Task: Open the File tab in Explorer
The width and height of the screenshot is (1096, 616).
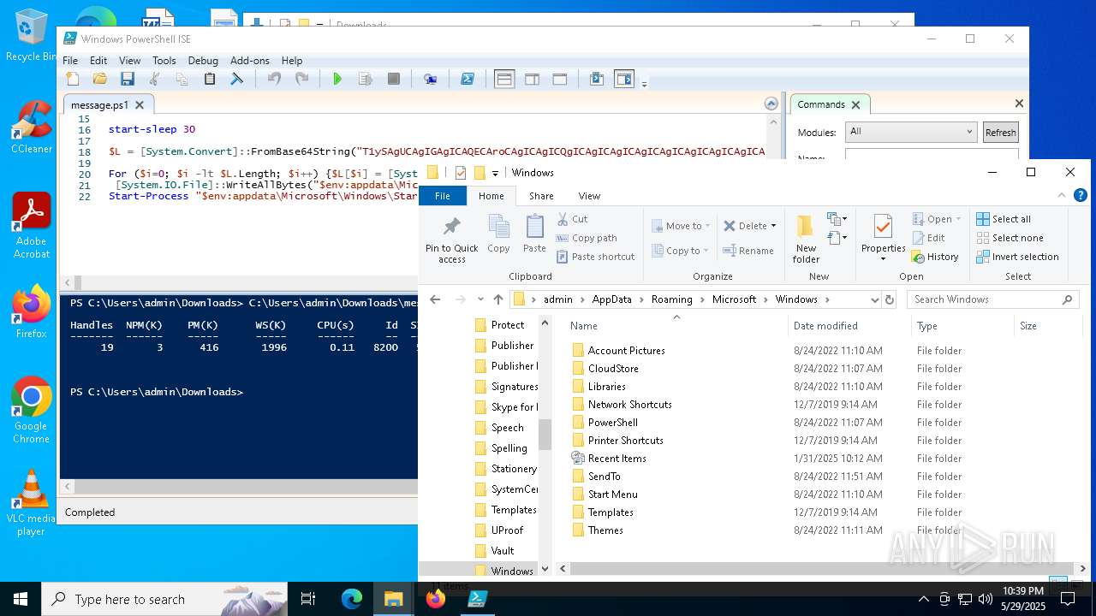Action: tap(443, 196)
